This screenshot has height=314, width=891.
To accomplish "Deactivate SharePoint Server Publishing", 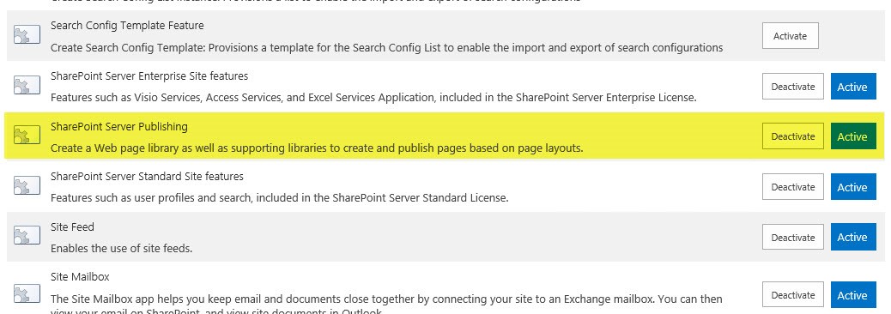I will (x=792, y=136).
